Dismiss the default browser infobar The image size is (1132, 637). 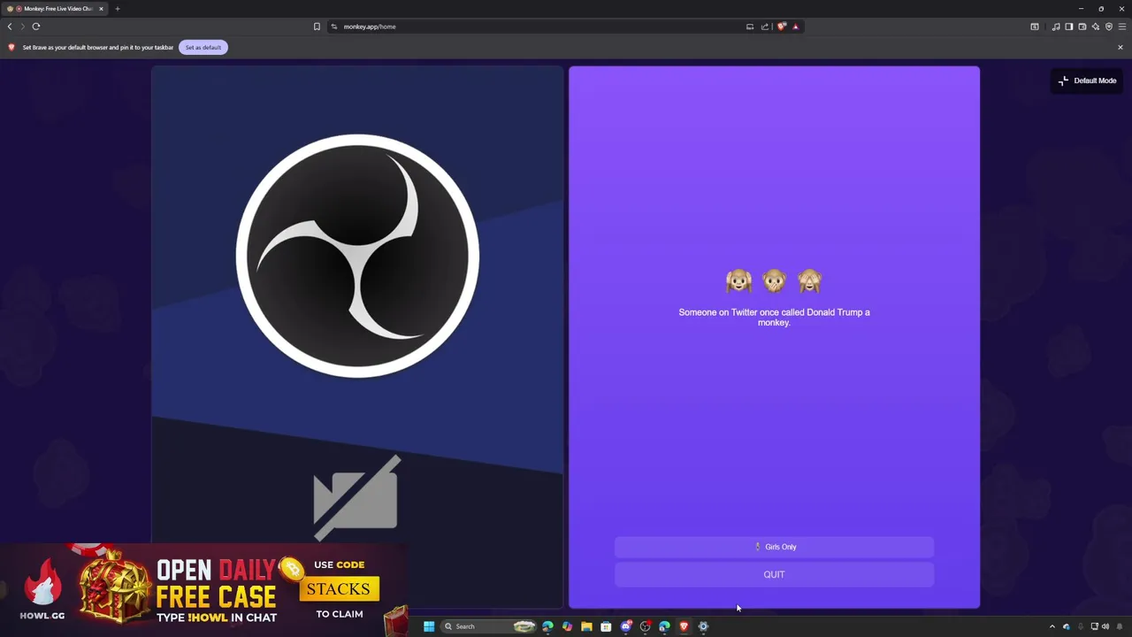[x=1121, y=47]
